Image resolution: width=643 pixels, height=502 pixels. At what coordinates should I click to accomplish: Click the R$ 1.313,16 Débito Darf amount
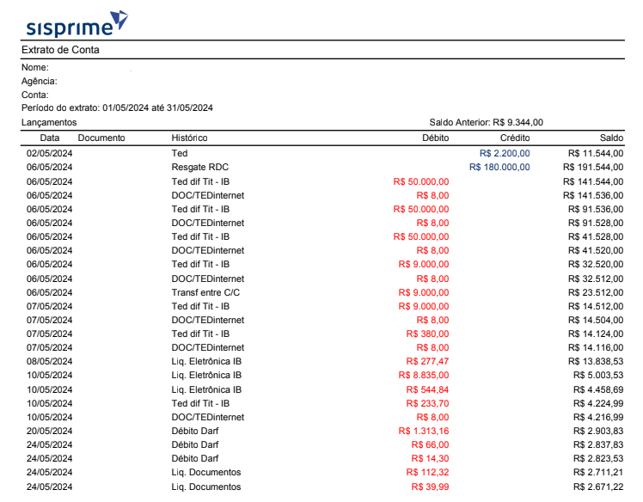[424, 431]
